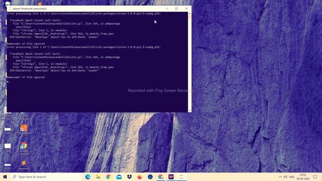Open Google Chrome desktop shortcut
The height and width of the screenshot is (181, 322).
coord(24,149)
